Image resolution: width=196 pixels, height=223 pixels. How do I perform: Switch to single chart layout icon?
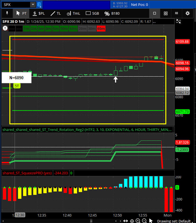[154, 13]
